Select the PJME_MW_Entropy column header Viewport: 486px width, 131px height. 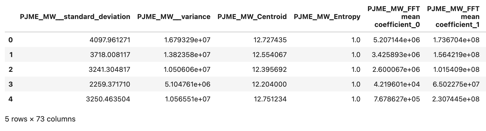coord(327,17)
